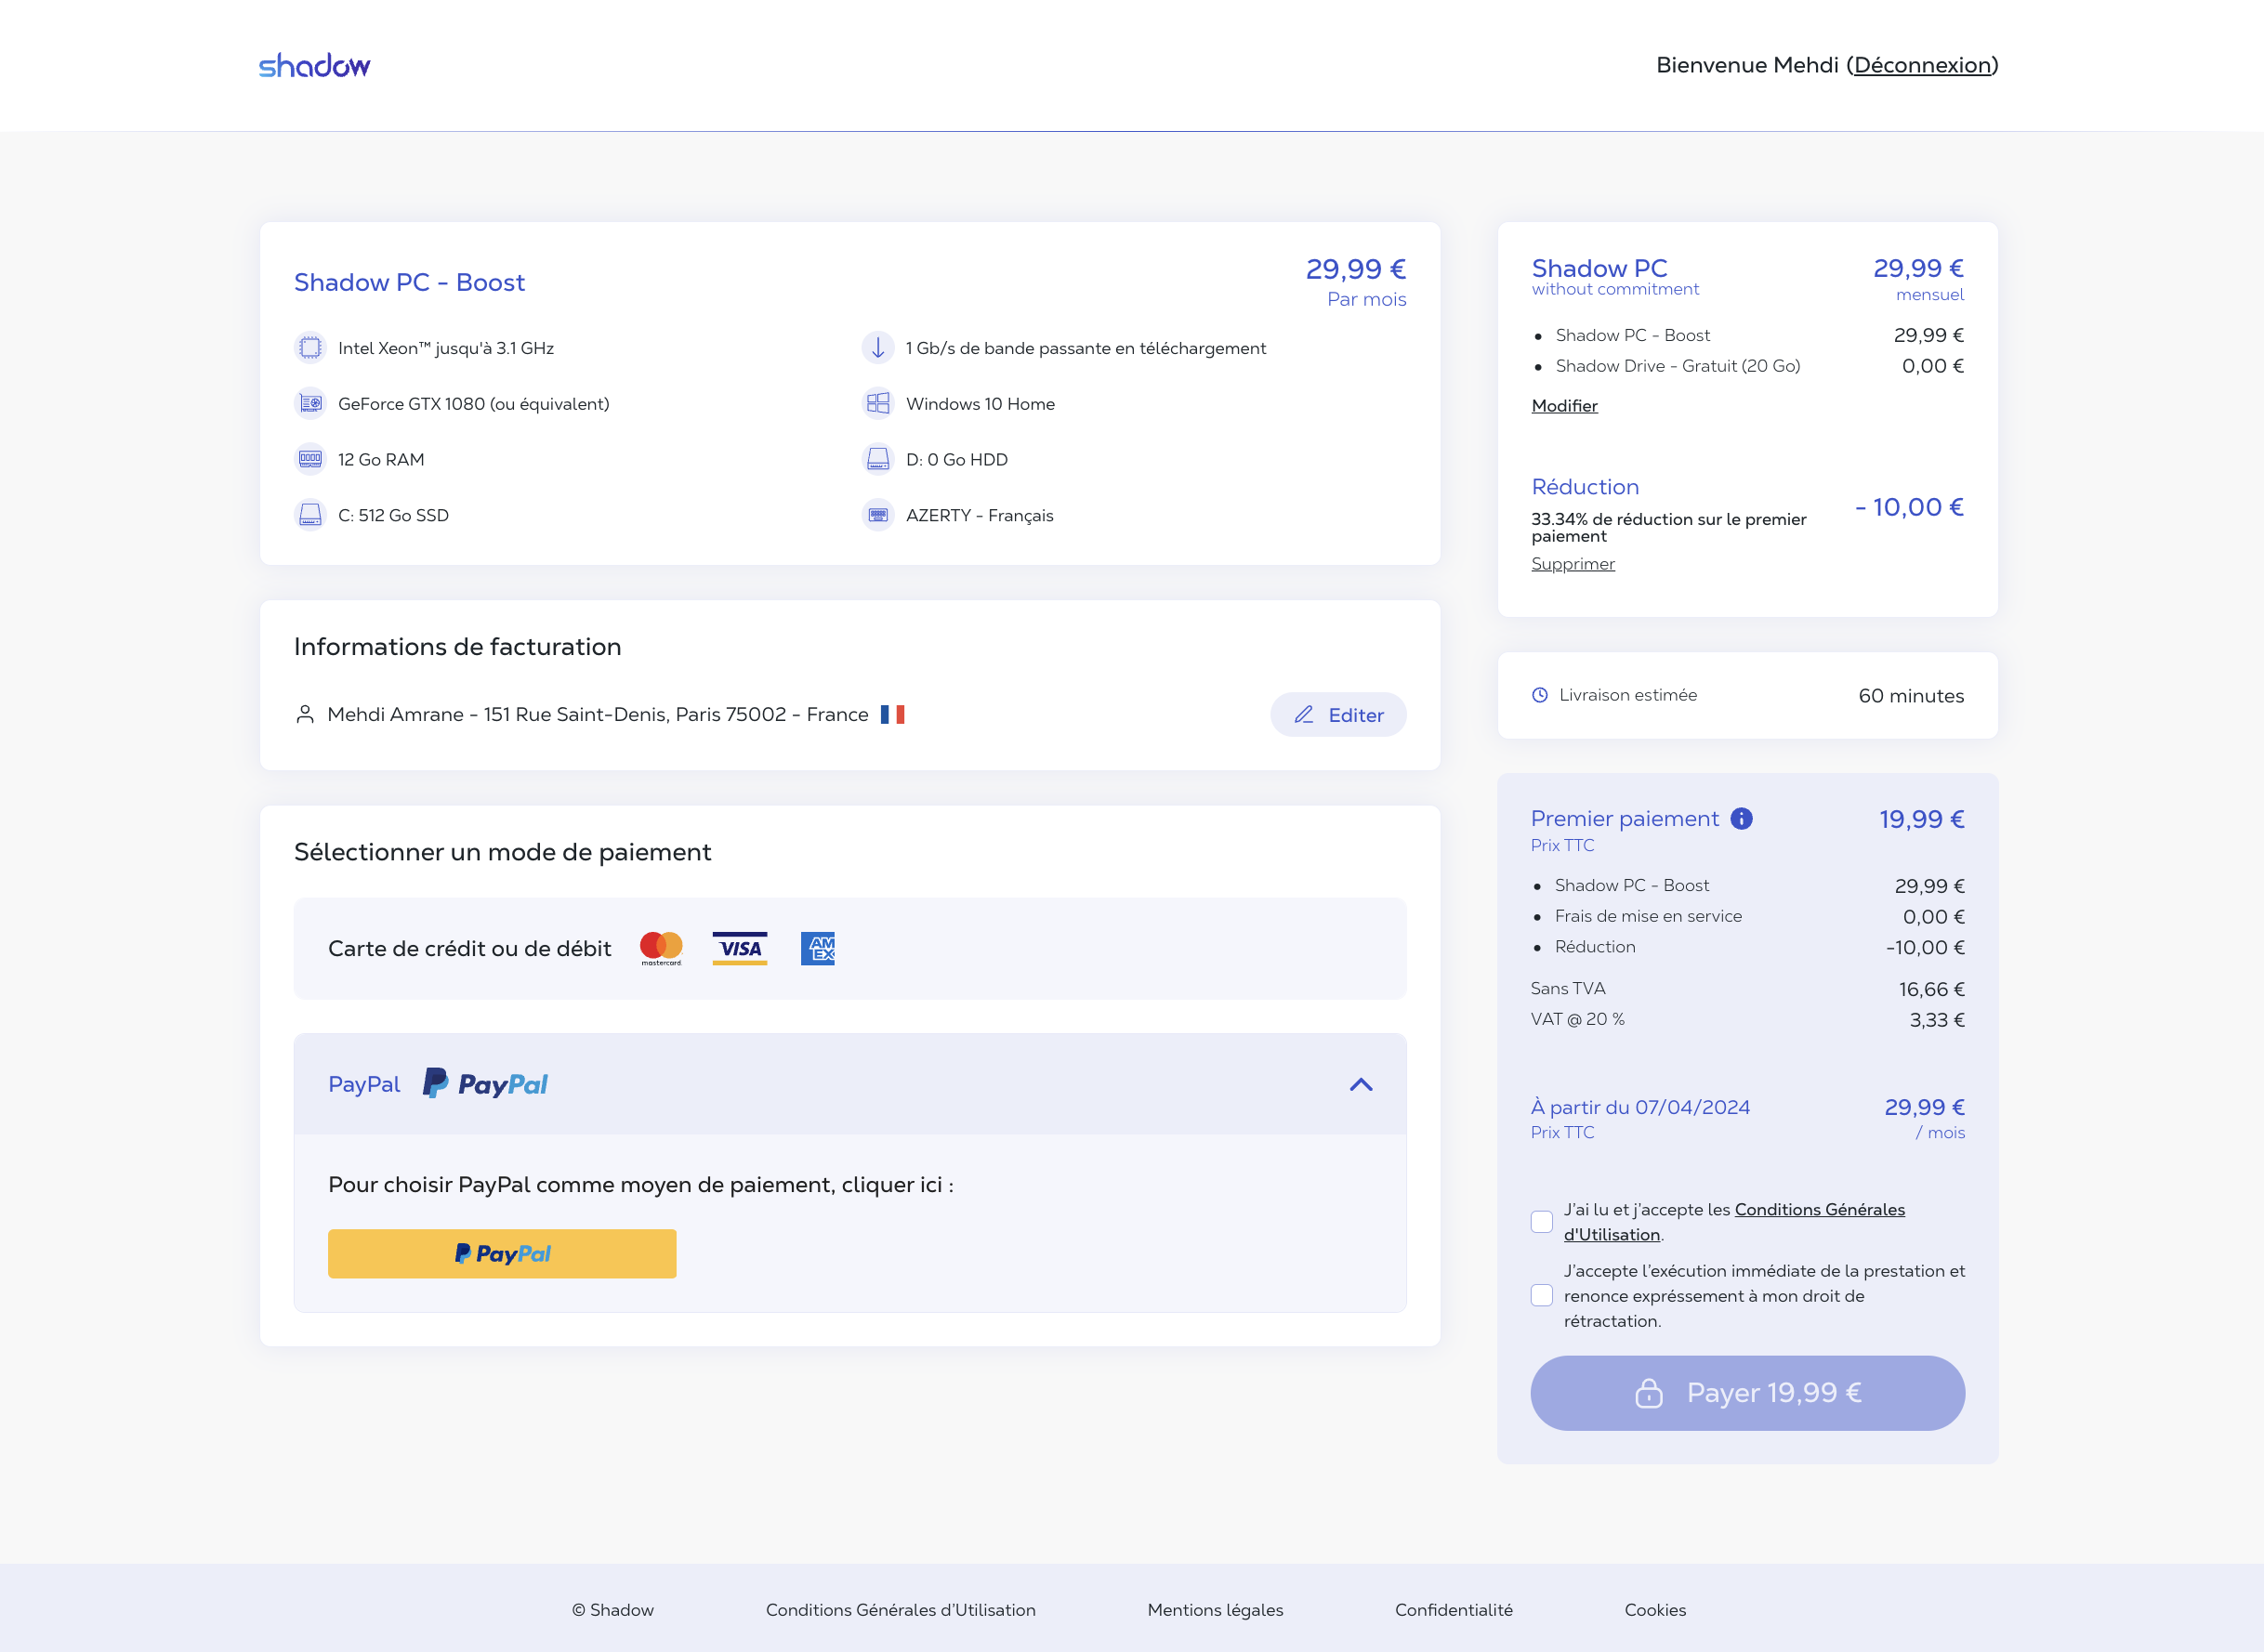Image resolution: width=2264 pixels, height=1652 pixels.
Task: Click the GeForce GTX 1080 graphics card icon
Action: (311, 404)
